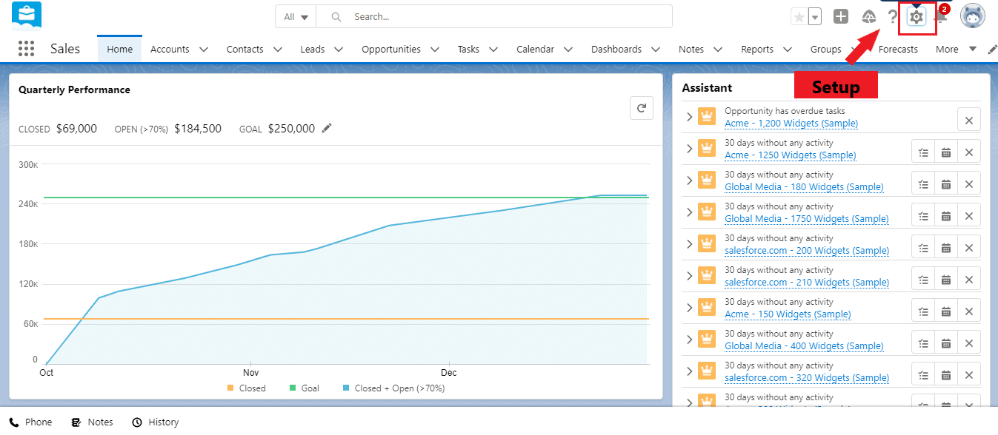Image resolution: width=998 pixels, height=435 pixels.
Task: Create task for Acme - 1250 Widgets
Action: [922, 151]
